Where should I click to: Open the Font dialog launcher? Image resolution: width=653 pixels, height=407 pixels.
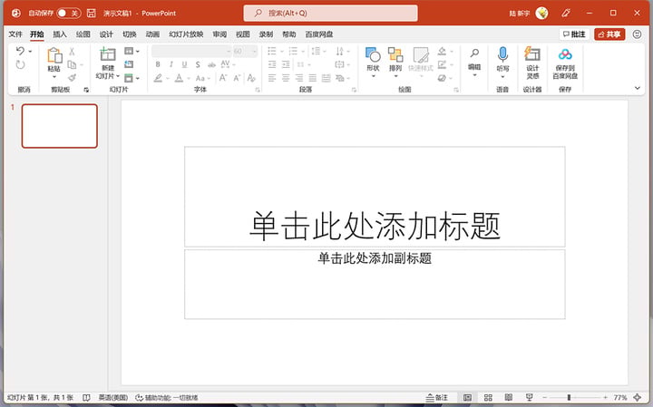point(258,90)
